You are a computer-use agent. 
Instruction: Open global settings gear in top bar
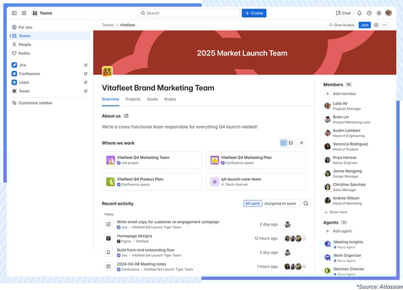pyautogui.click(x=379, y=13)
